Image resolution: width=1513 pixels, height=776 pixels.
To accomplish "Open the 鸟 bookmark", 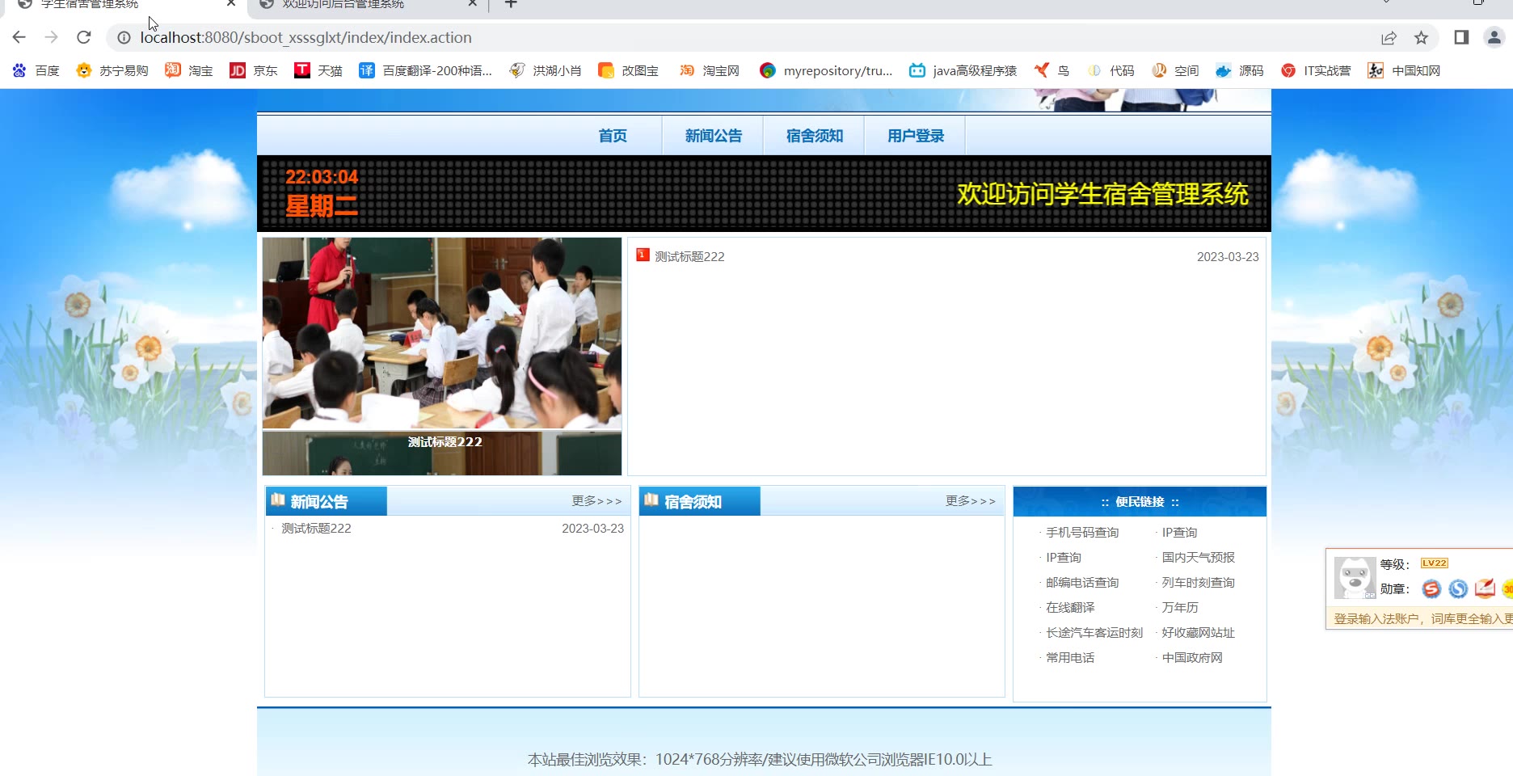I will pos(1052,70).
